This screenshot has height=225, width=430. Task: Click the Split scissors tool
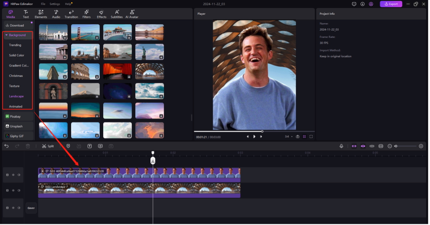coord(48,146)
